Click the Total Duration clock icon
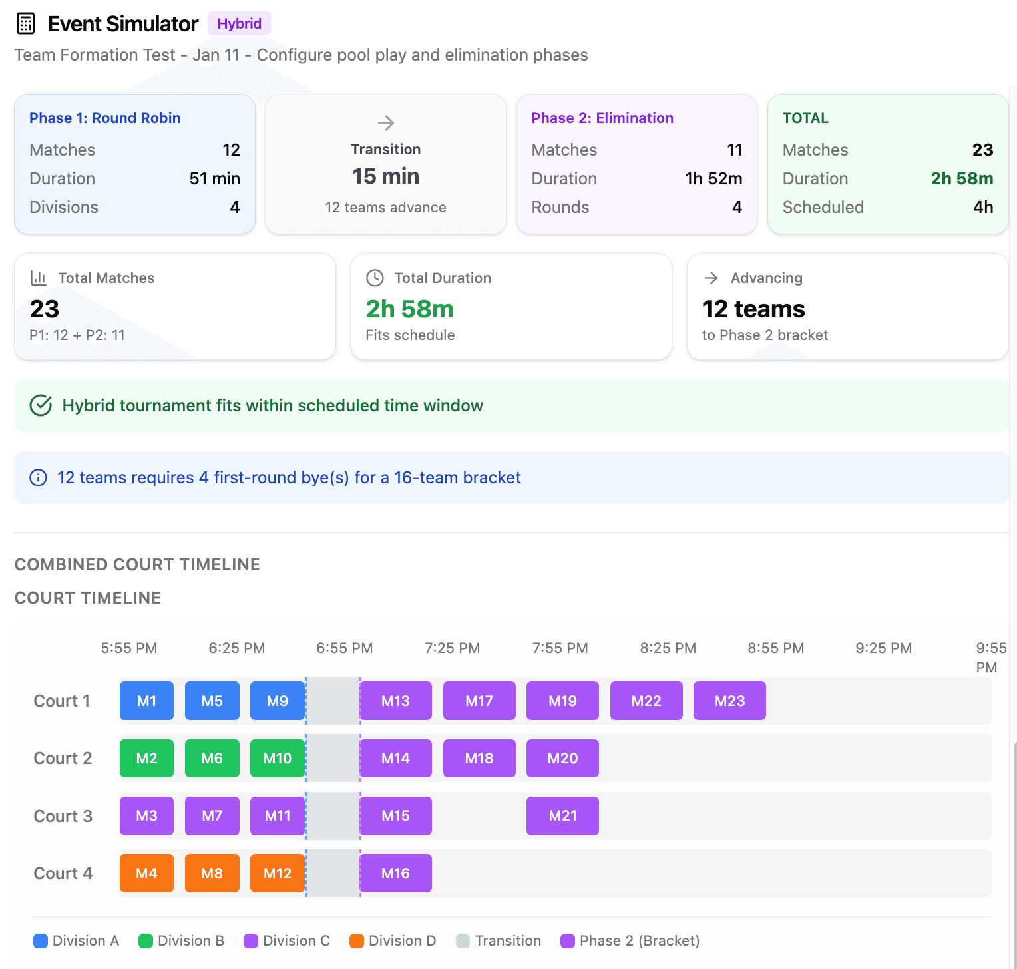The image size is (1017, 969). pos(375,278)
